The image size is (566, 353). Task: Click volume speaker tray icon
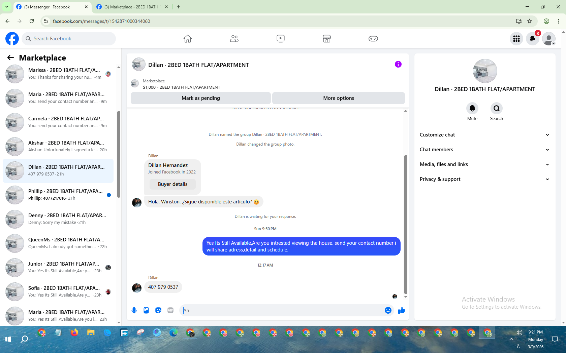click(x=520, y=332)
